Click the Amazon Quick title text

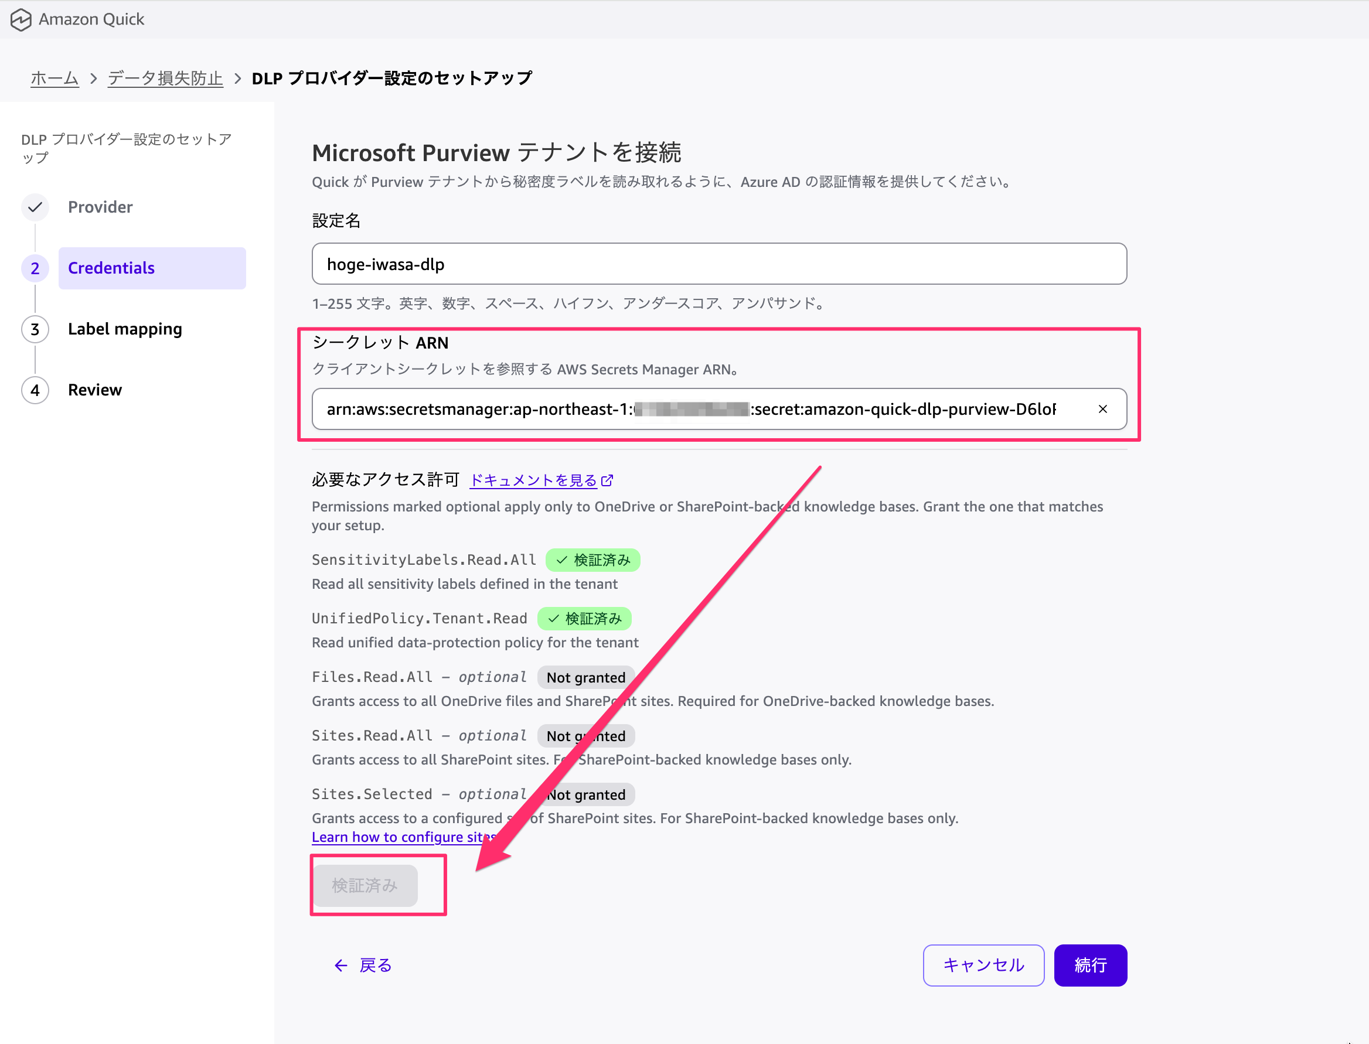[x=91, y=19]
